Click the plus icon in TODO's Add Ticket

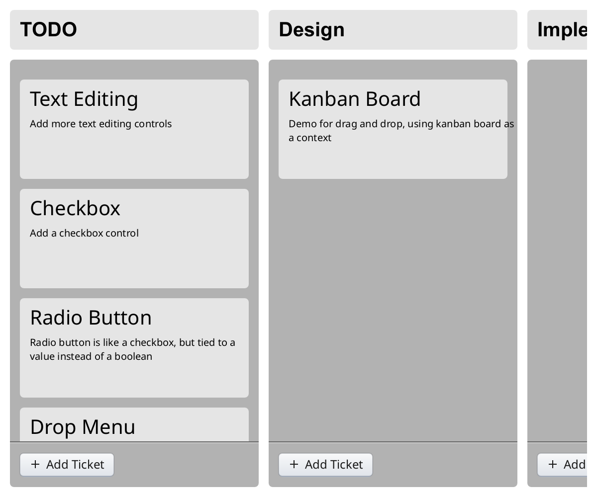[35, 464]
